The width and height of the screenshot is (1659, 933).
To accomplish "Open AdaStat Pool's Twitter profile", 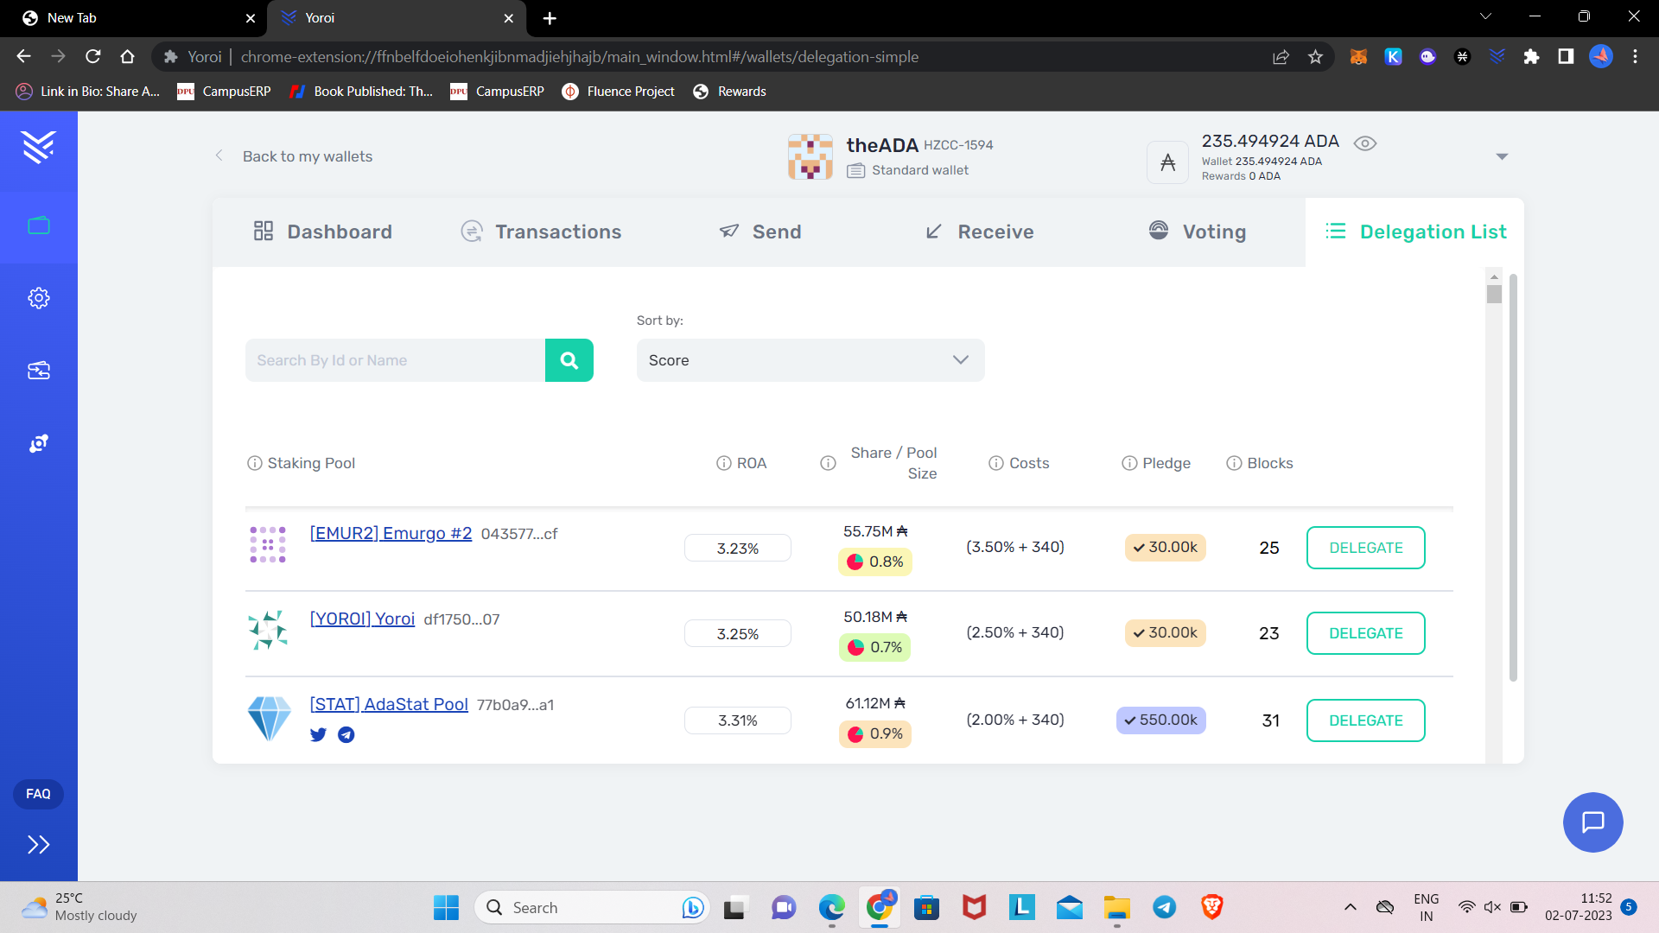I will [x=318, y=734].
